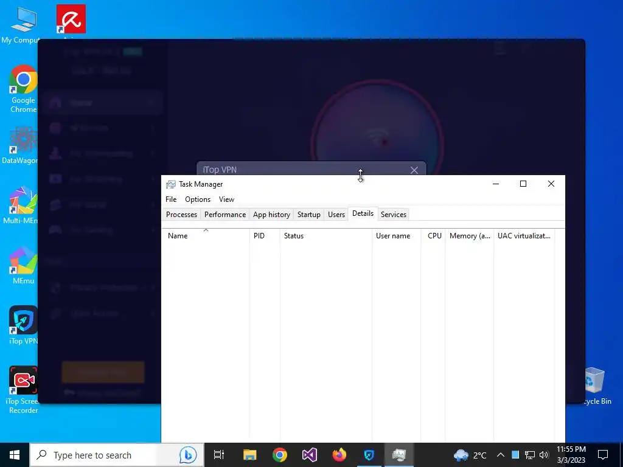Switch to the App history tab
This screenshot has width=623, height=467.
[x=271, y=215]
